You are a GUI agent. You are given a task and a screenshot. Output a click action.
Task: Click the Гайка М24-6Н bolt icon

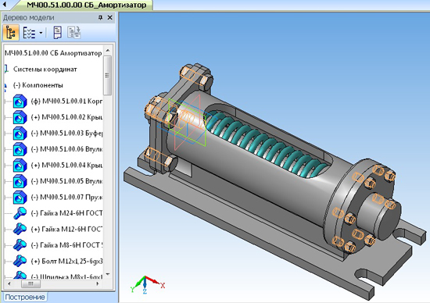click(x=20, y=213)
